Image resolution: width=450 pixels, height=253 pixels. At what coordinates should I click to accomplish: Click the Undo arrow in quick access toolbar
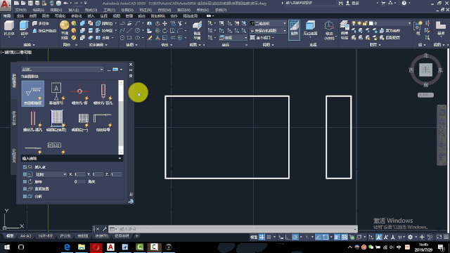coord(65,3)
